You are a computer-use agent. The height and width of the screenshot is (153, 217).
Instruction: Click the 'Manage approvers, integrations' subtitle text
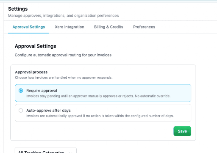(64, 16)
